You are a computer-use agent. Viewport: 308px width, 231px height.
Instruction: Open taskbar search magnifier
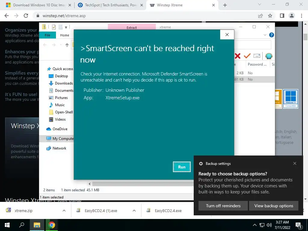[22, 225]
